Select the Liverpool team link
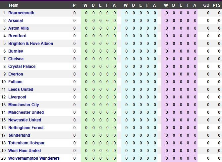This screenshot has height=162, width=222. coord(17,97)
